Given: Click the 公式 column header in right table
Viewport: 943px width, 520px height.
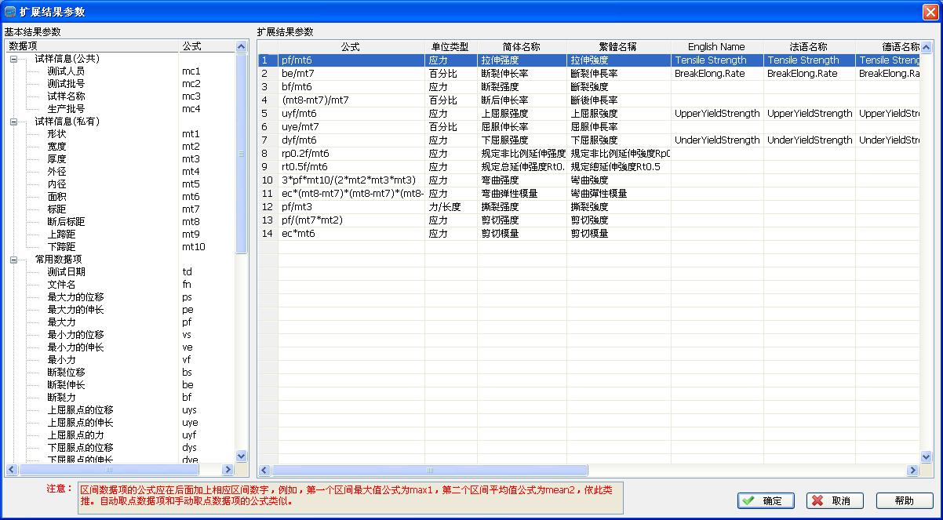Looking at the screenshot, I should [351, 47].
